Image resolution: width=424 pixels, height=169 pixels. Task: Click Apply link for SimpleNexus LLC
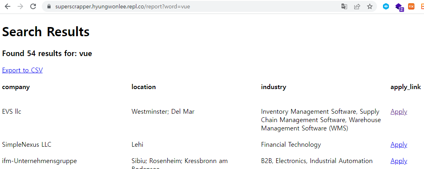coord(399,145)
